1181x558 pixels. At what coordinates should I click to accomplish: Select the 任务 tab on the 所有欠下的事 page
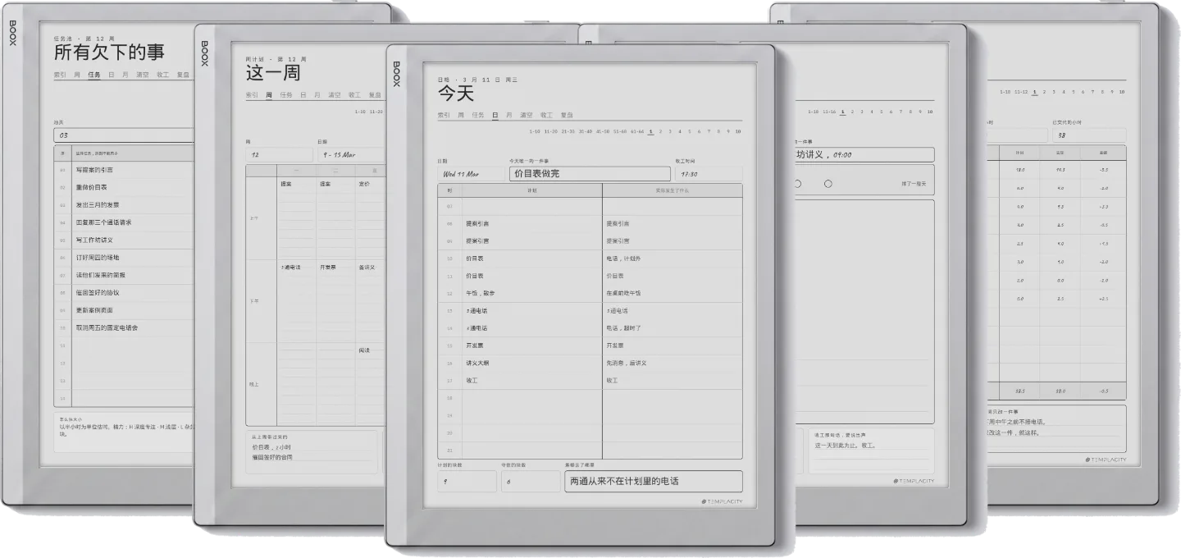pos(94,75)
